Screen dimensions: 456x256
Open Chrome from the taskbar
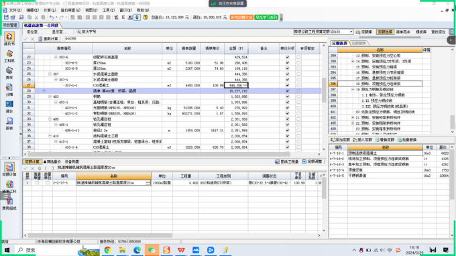click(x=107, y=250)
